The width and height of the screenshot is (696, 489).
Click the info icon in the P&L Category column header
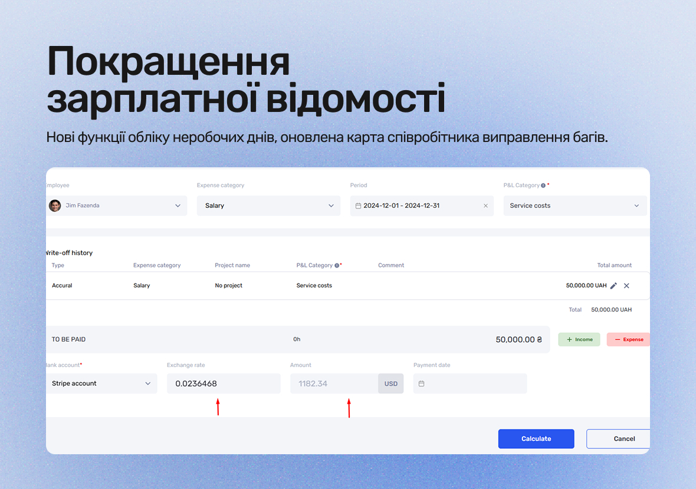pos(337,266)
